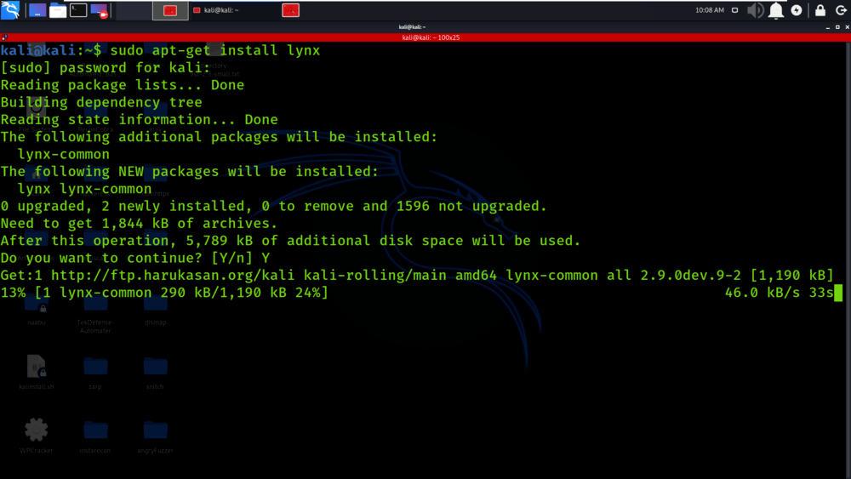Open the 10:08 AM clock
Screen dimensions: 851x479
click(710, 10)
